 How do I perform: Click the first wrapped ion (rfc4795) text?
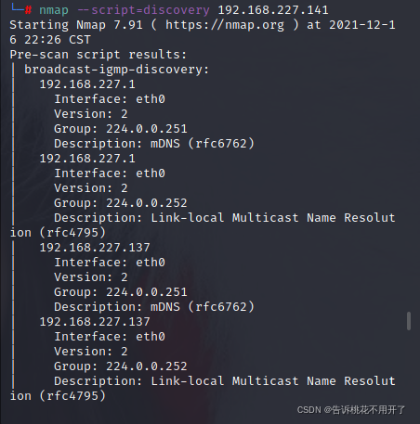pyautogui.click(x=58, y=233)
